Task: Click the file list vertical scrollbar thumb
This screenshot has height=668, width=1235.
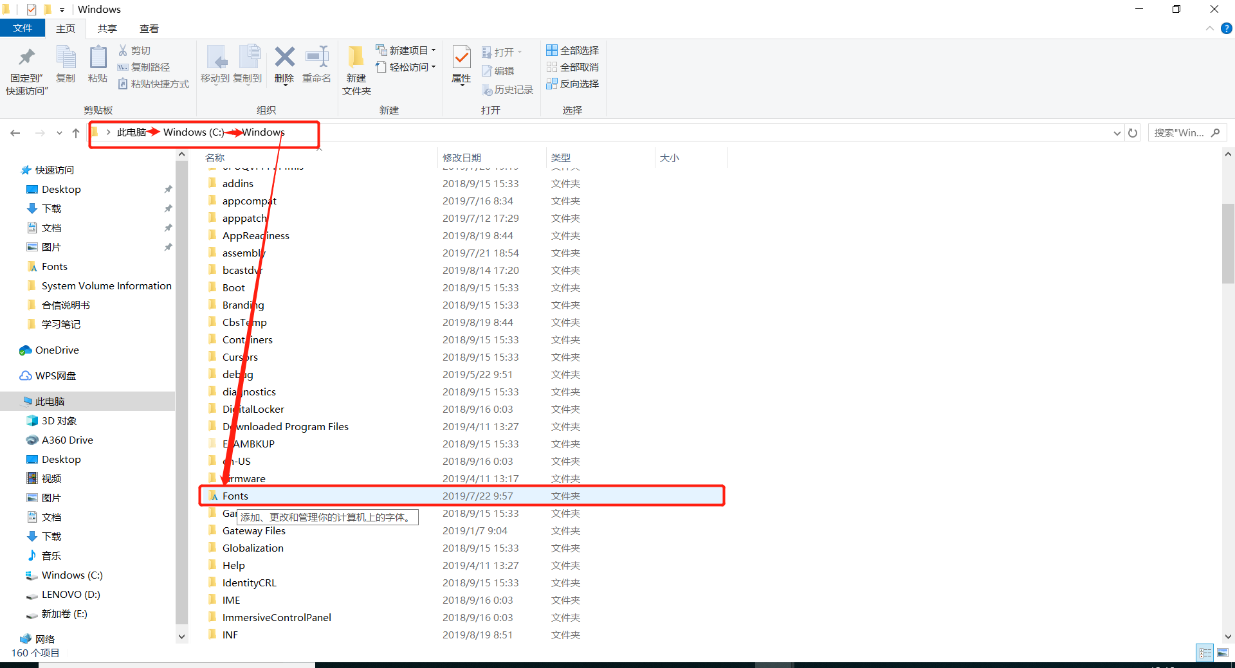Action: click(1228, 243)
